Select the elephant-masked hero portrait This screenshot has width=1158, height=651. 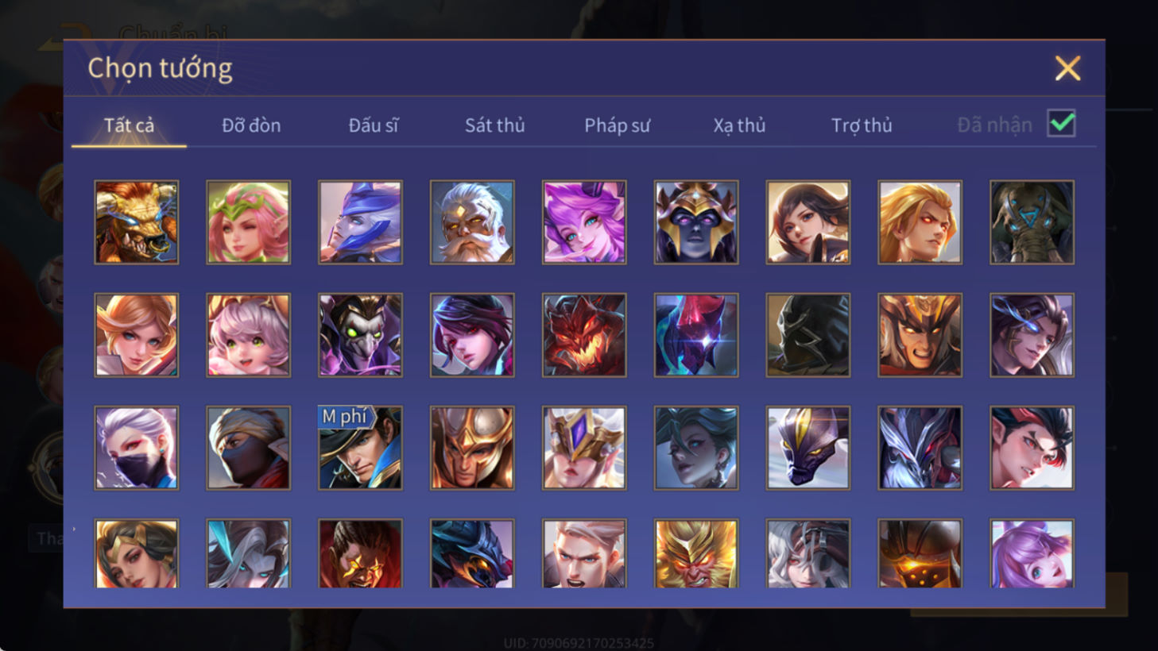pos(1032,222)
